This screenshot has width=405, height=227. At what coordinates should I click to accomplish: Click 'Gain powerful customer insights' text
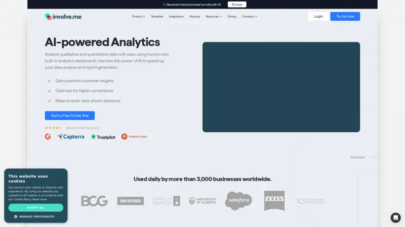pos(85,81)
